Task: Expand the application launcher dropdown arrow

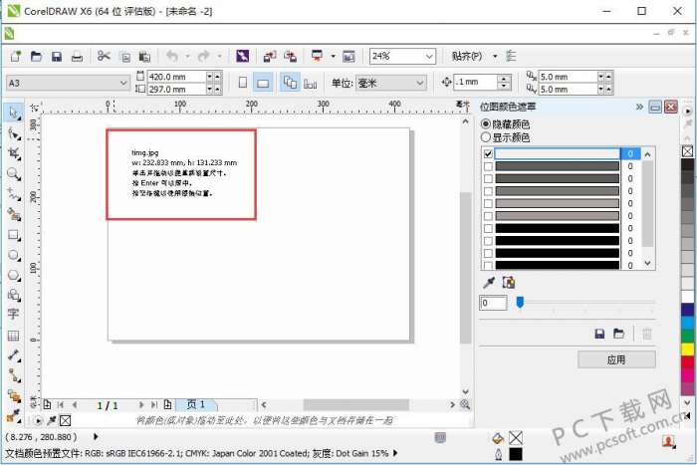Action: point(333,57)
